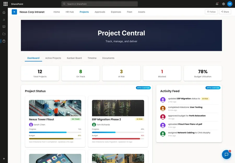Open the Nexus Tower Fitout project title
235x163 pixels.
[42, 119]
